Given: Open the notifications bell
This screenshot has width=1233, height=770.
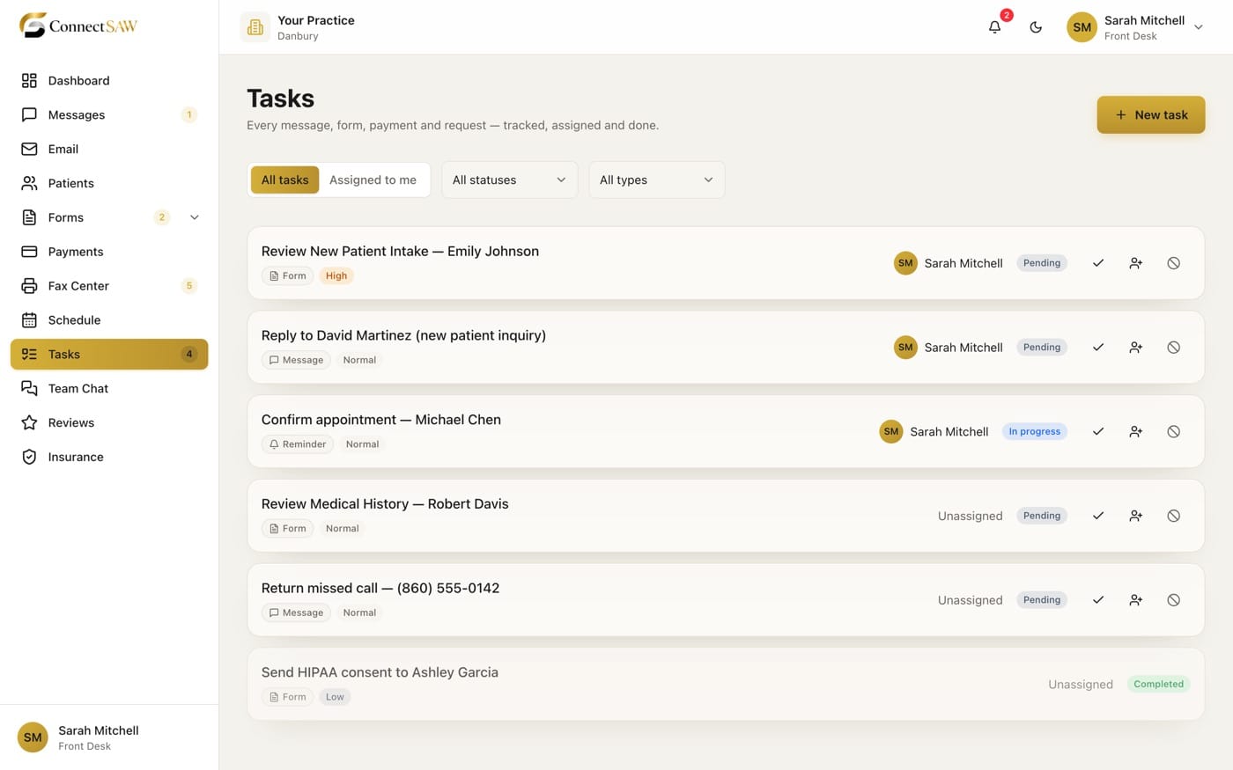Looking at the screenshot, I should (x=994, y=27).
